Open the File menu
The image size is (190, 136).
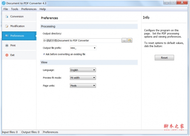[6, 9]
